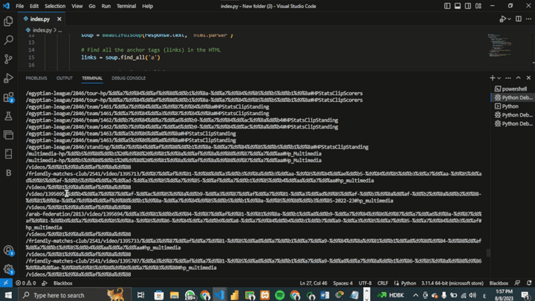Open the View menu

pyautogui.click(x=77, y=6)
